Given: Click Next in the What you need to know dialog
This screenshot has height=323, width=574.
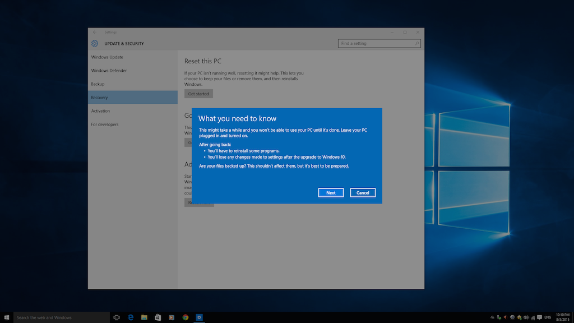Looking at the screenshot, I should (x=331, y=193).
